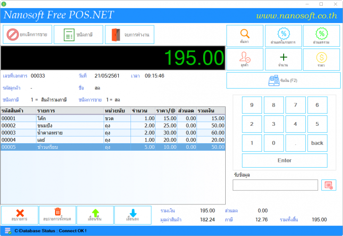
Task: Click the time value 09:15:46
Action: coord(155,76)
